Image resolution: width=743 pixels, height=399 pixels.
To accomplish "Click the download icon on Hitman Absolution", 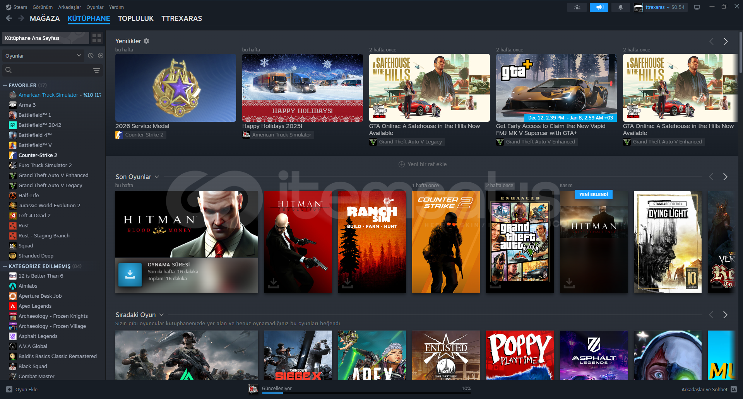I will [x=274, y=283].
